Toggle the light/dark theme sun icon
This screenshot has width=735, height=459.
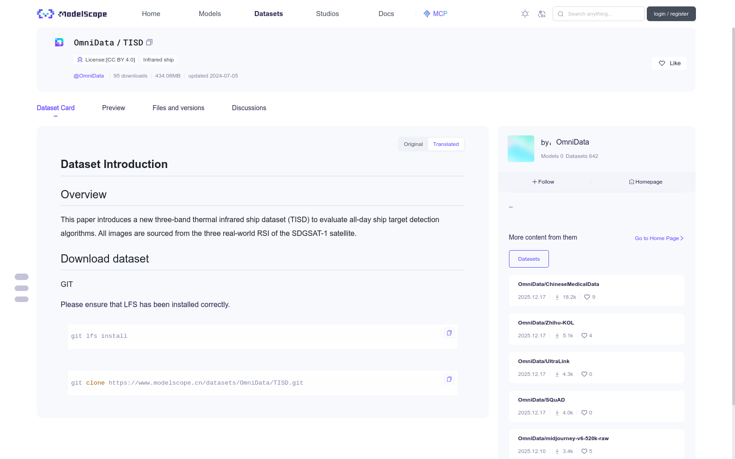coord(525,14)
